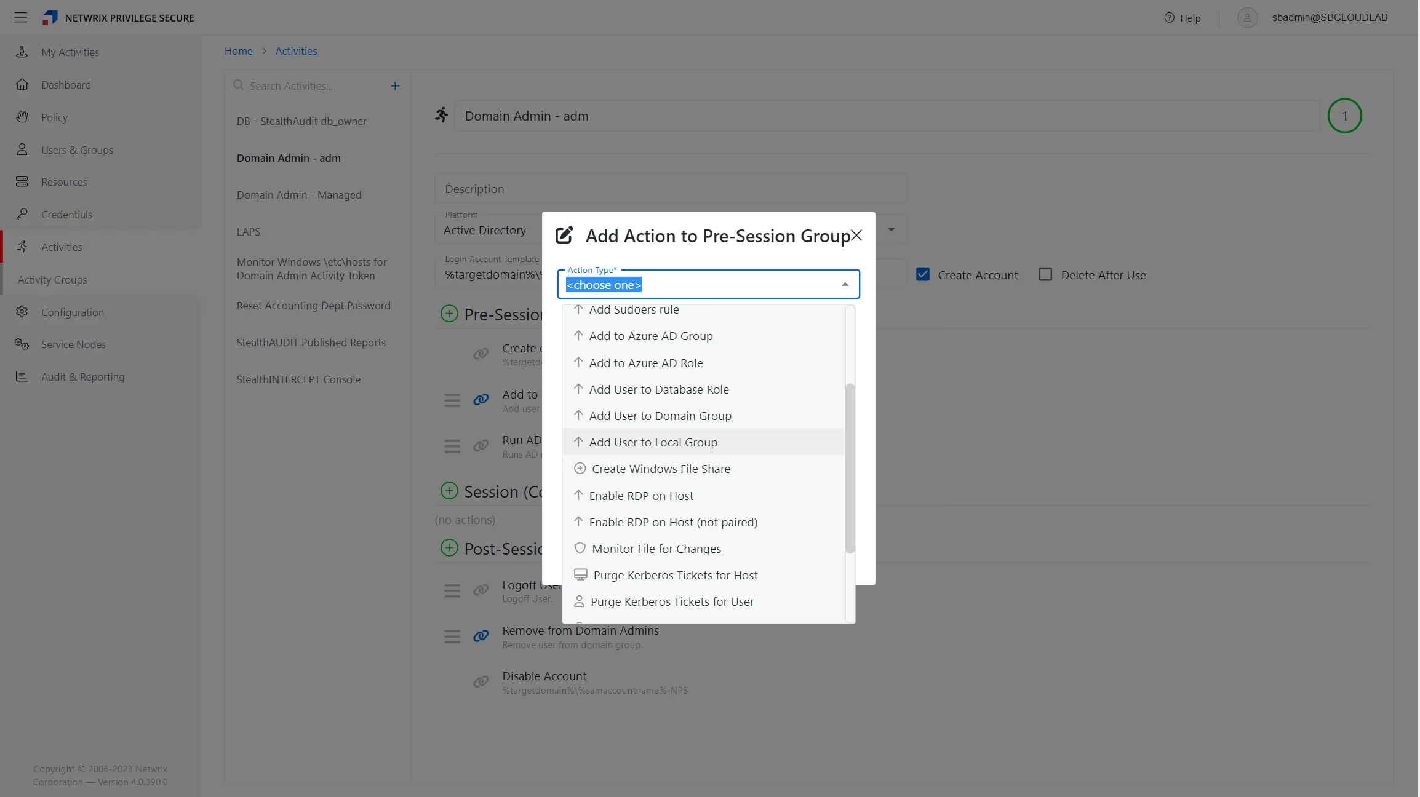Collapse the Action Type dropdown arrow
Image resolution: width=1420 pixels, height=797 pixels.
(845, 284)
